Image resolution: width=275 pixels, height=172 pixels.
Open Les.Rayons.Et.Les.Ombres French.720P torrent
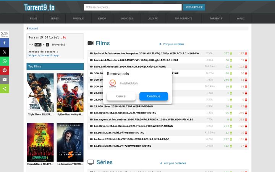[x=133, y=126]
